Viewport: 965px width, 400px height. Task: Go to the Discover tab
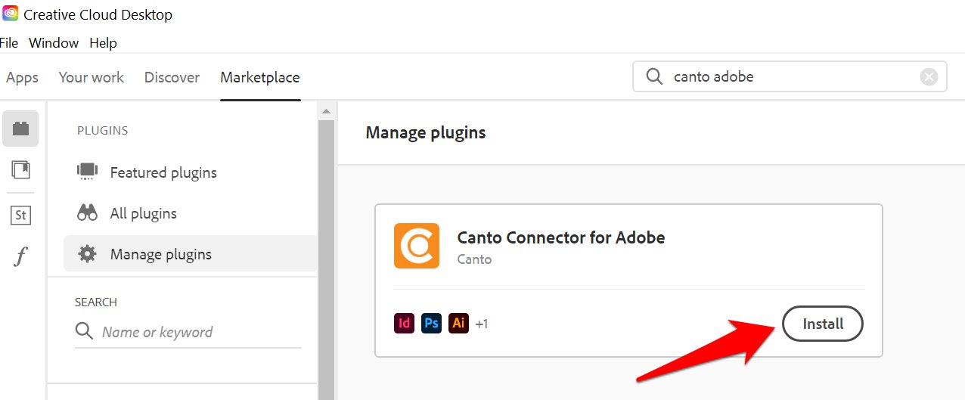coord(172,77)
